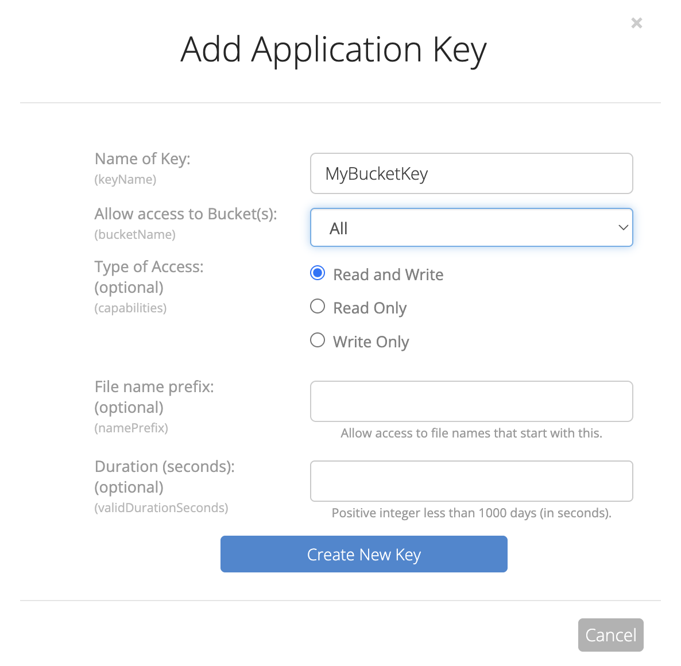681x666 pixels.
Task: Click the Cancel button
Action: tap(610, 635)
